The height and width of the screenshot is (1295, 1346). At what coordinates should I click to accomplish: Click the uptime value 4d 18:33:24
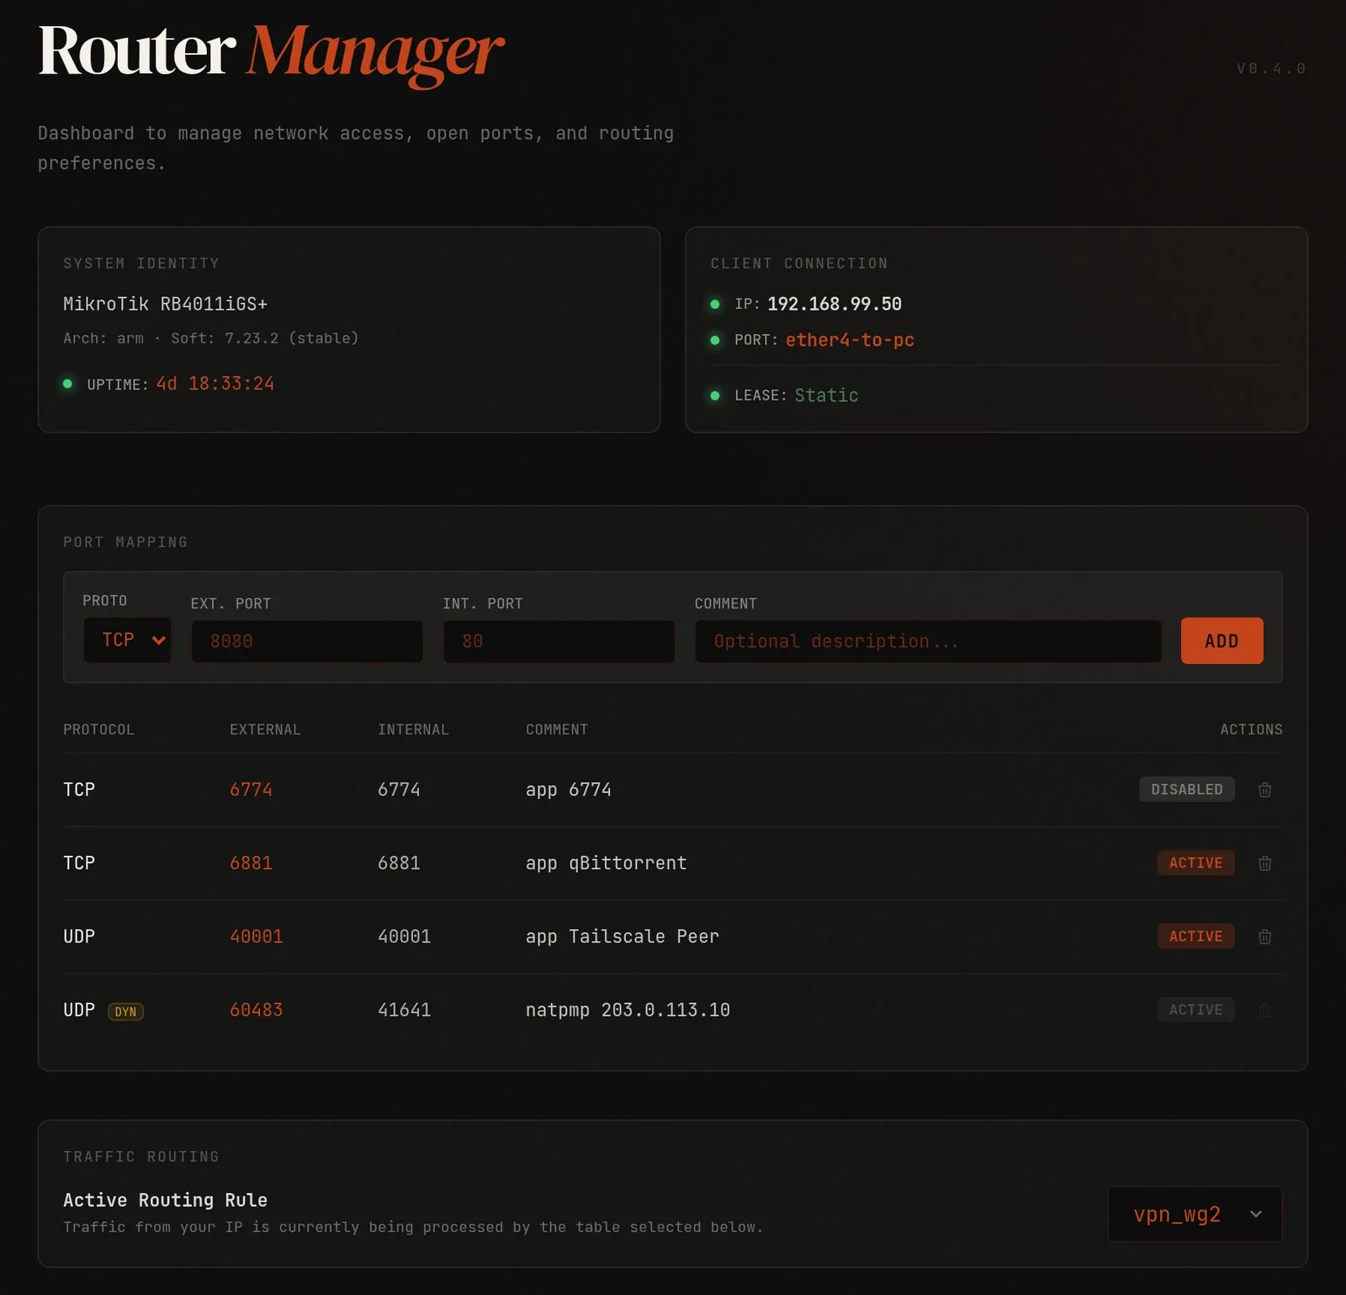click(215, 384)
